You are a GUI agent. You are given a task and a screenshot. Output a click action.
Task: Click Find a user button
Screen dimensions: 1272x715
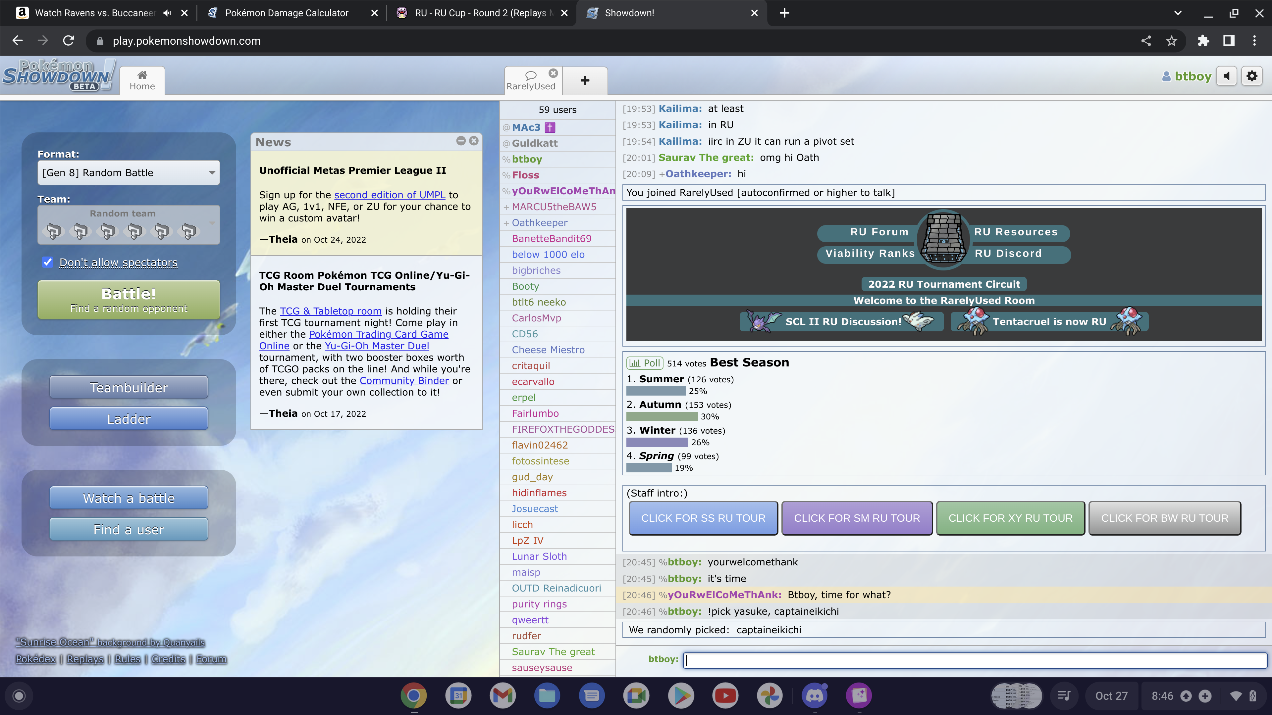tap(129, 530)
